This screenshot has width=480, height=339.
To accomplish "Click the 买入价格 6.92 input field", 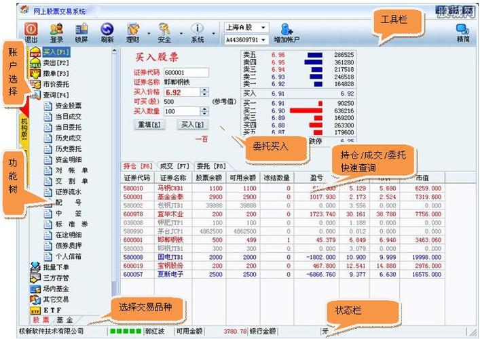I will pos(183,92).
